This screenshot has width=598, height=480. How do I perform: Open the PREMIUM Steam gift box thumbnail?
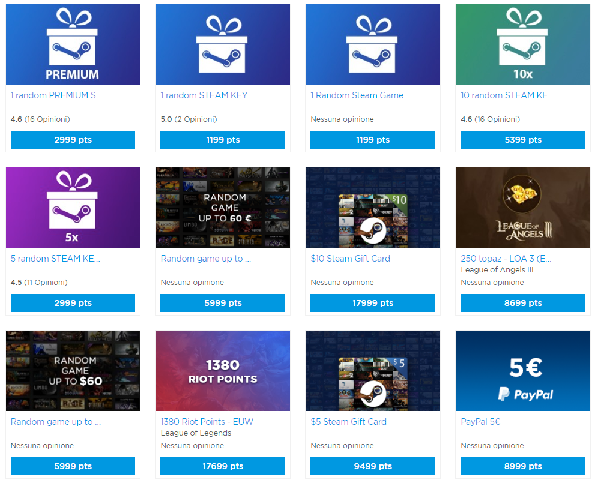click(73, 44)
